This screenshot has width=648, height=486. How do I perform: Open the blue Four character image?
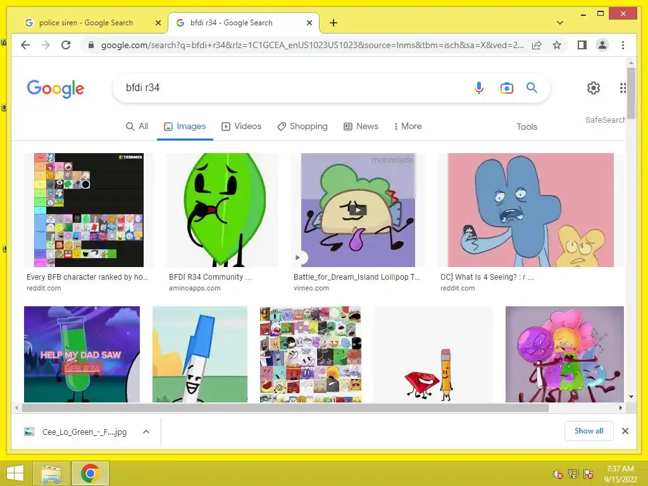[531, 210]
